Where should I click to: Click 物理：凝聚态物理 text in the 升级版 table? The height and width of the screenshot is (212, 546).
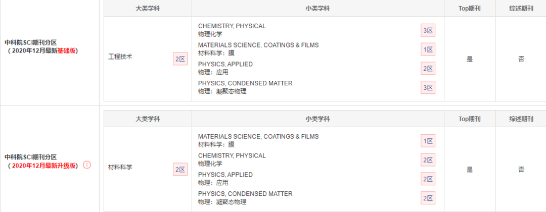pos(222,201)
